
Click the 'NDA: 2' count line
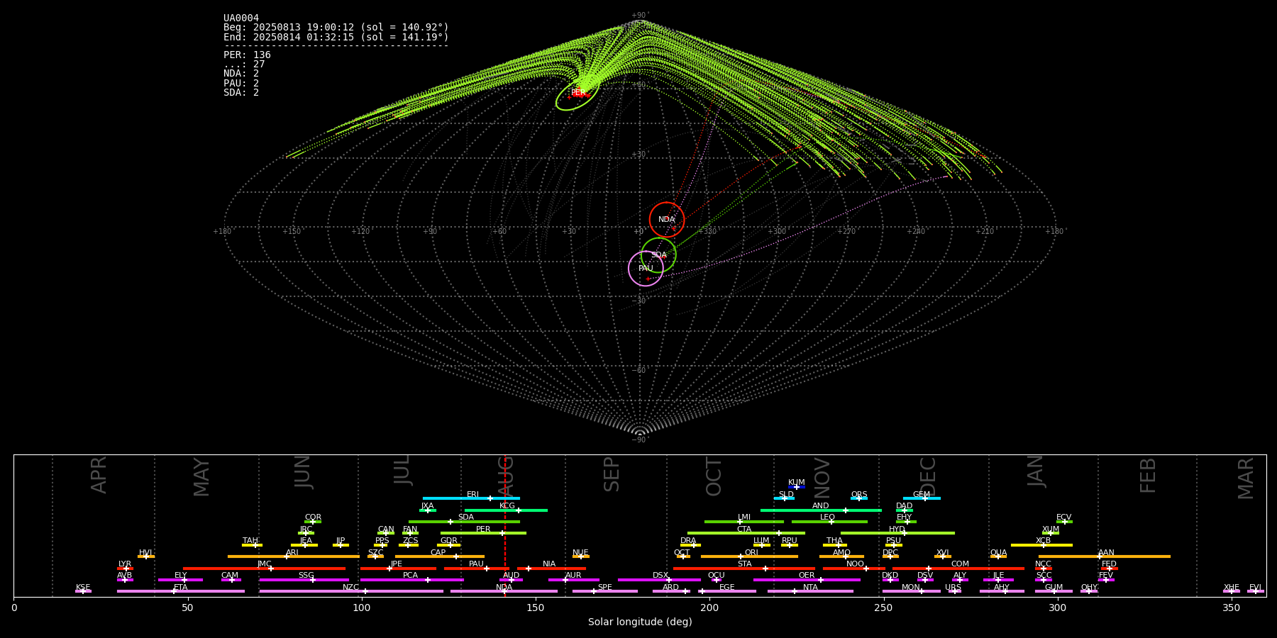point(241,74)
